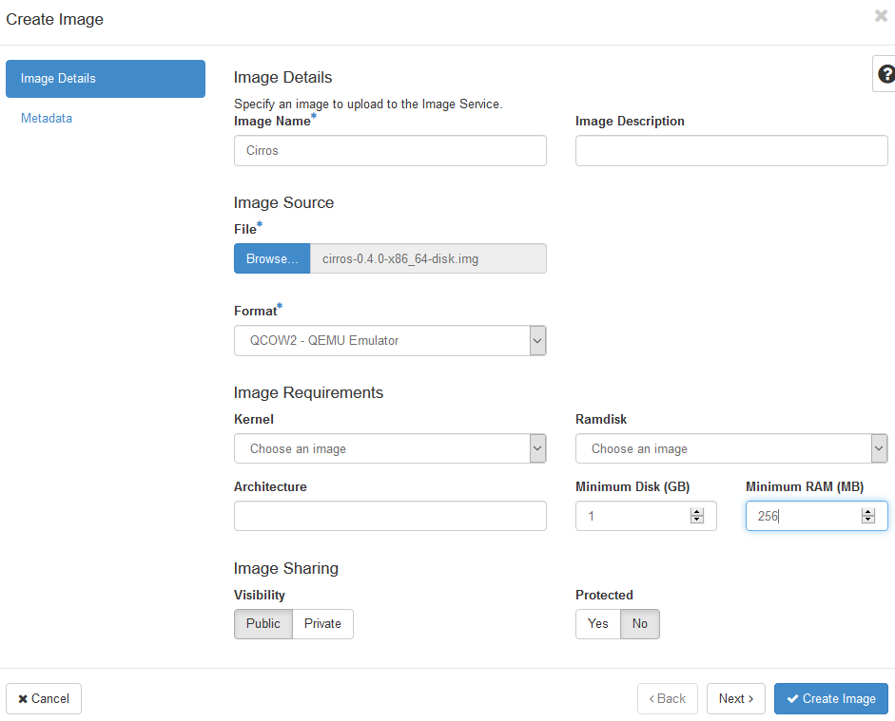Viewport: 895px width, 721px height.
Task: Set visibility to Public
Action: pos(263,623)
